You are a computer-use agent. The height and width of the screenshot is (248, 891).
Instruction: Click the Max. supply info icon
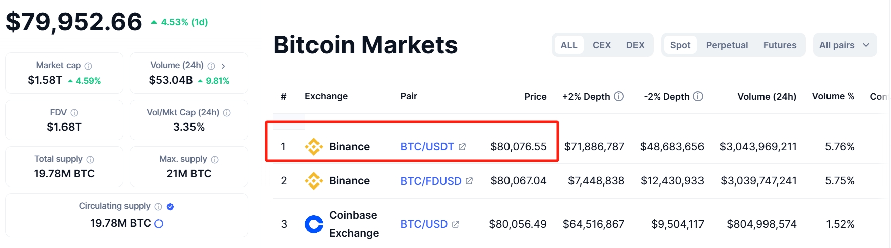[x=215, y=160]
